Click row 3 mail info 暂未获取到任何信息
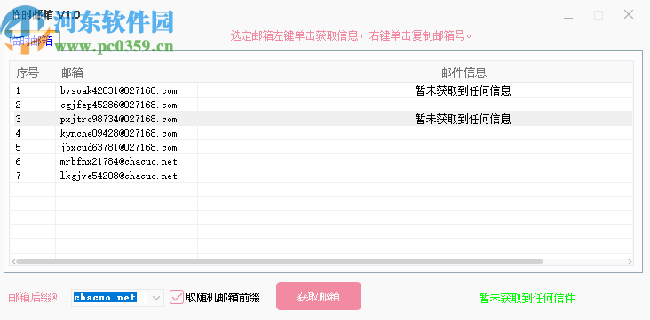Image resolution: width=650 pixels, height=320 pixels. [463, 119]
